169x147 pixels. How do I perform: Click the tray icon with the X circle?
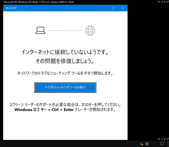[x=147, y=144]
